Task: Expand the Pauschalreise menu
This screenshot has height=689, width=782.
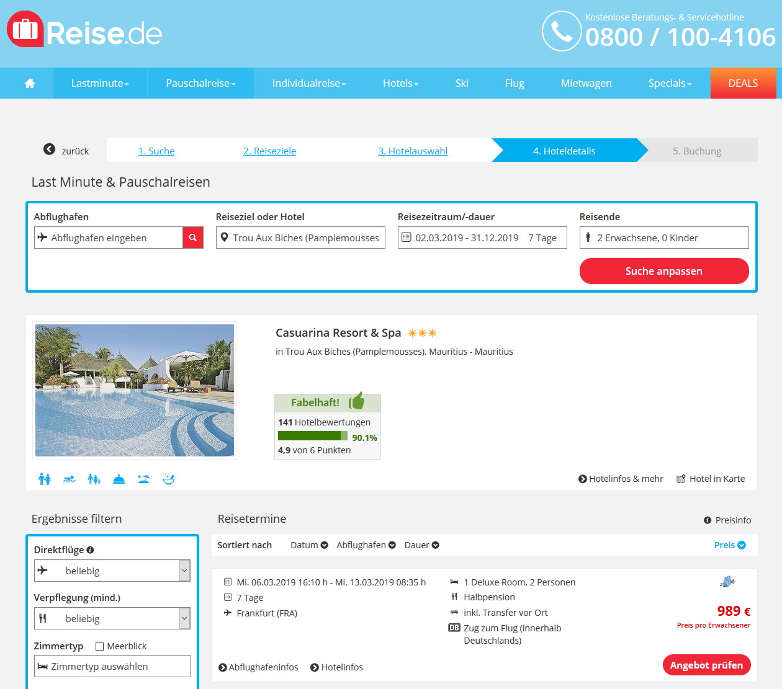Action: coord(200,83)
